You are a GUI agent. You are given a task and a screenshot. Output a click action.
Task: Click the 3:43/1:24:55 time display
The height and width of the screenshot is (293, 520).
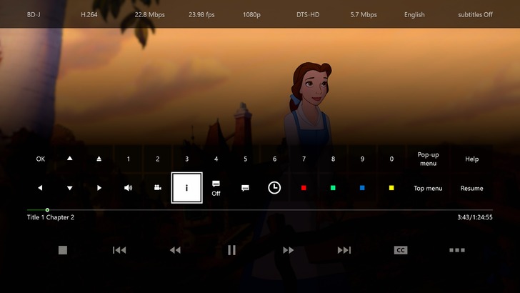(475, 217)
